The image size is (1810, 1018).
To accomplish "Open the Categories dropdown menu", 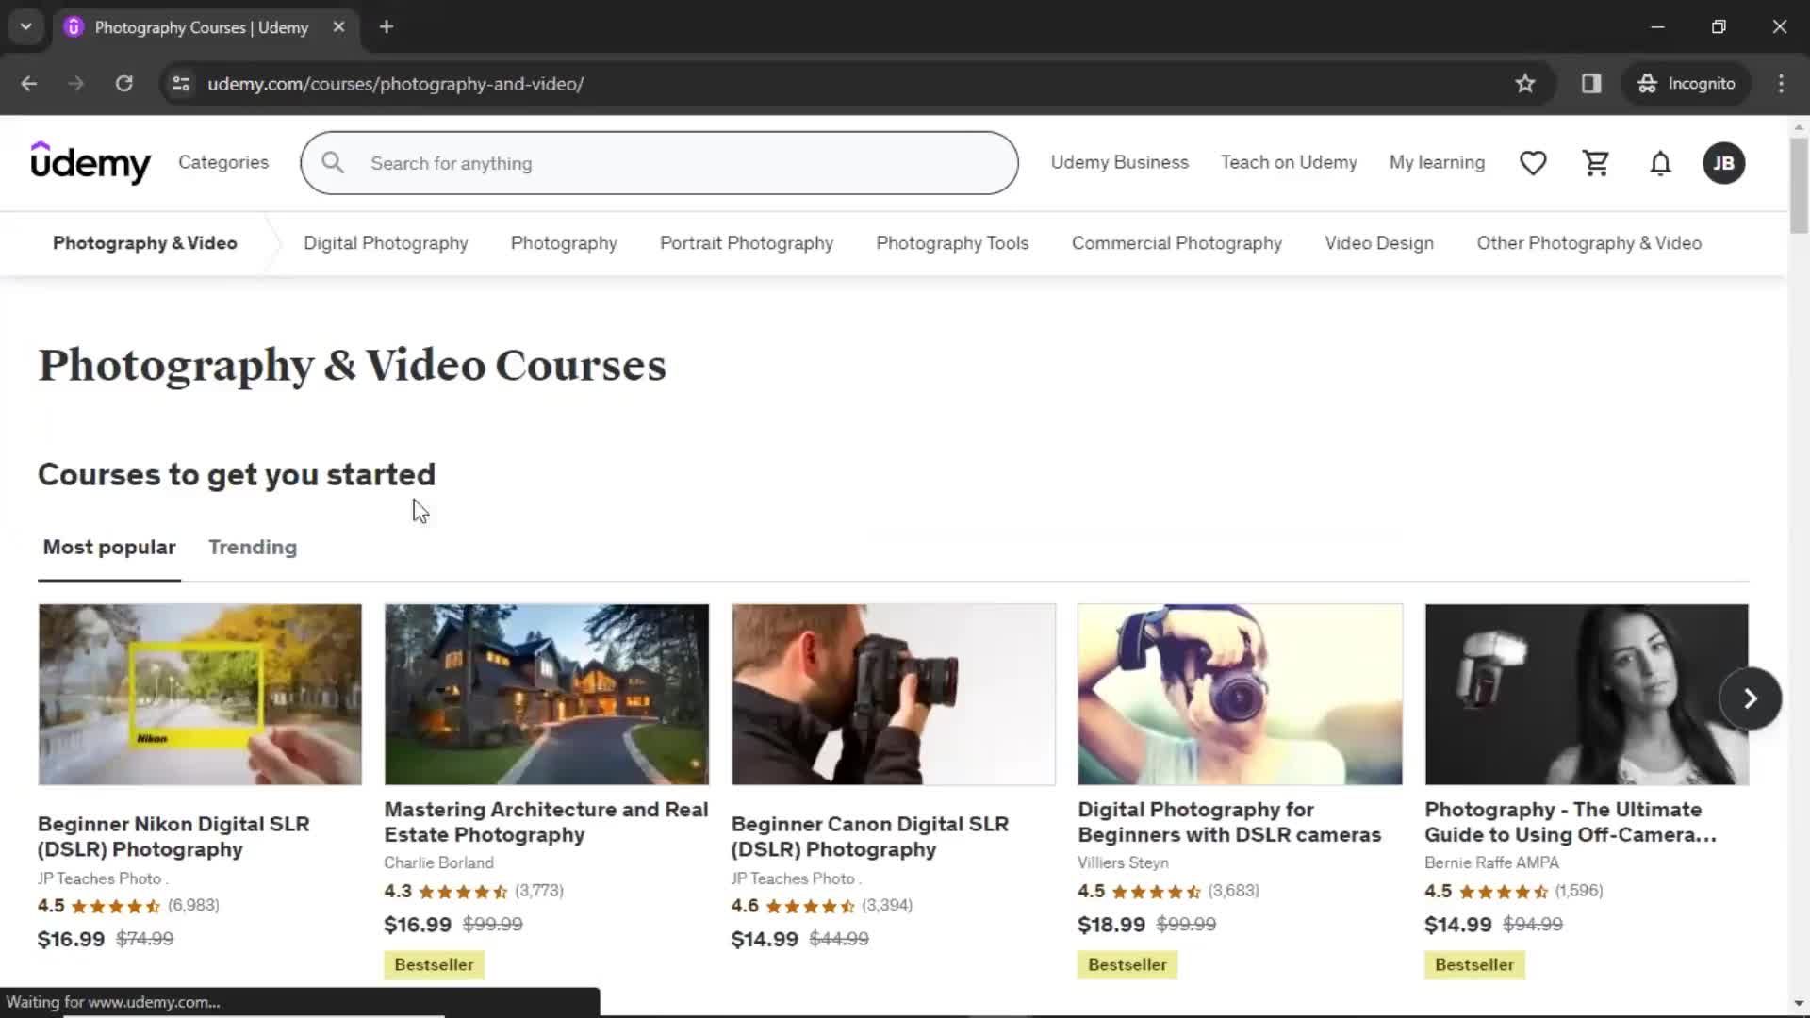I will click(223, 163).
